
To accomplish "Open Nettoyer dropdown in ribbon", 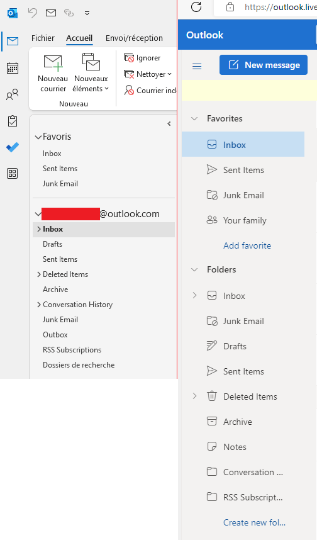I will (148, 74).
